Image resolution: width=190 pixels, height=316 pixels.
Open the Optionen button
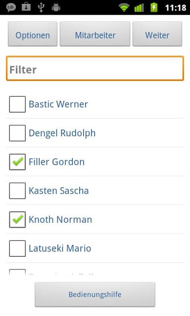[x=33, y=34]
